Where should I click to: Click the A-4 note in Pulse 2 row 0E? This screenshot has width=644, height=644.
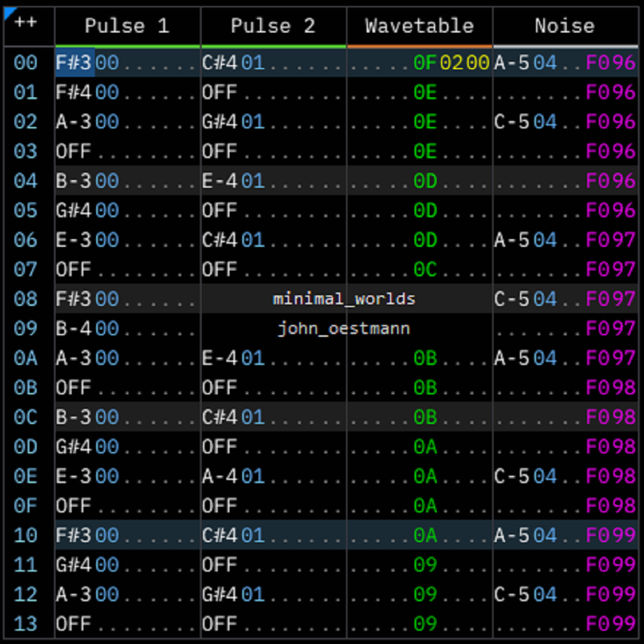tap(220, 477)
